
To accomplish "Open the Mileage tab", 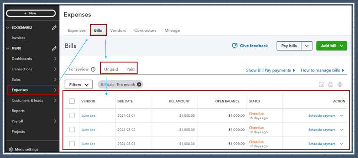I will tap(172, 30).
